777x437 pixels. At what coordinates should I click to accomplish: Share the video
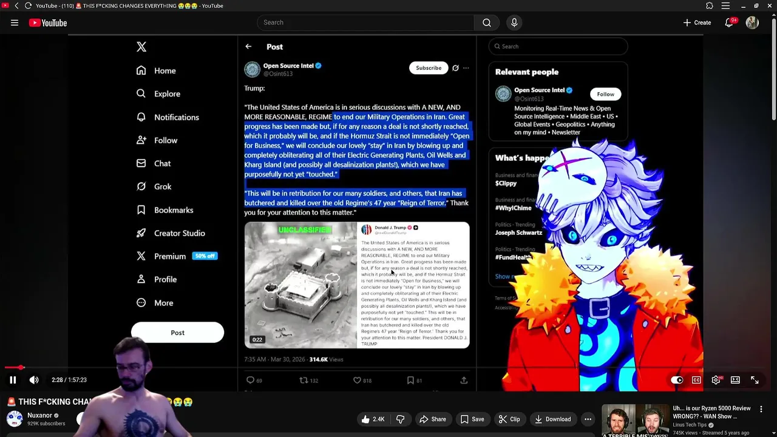tap(433, 419)
